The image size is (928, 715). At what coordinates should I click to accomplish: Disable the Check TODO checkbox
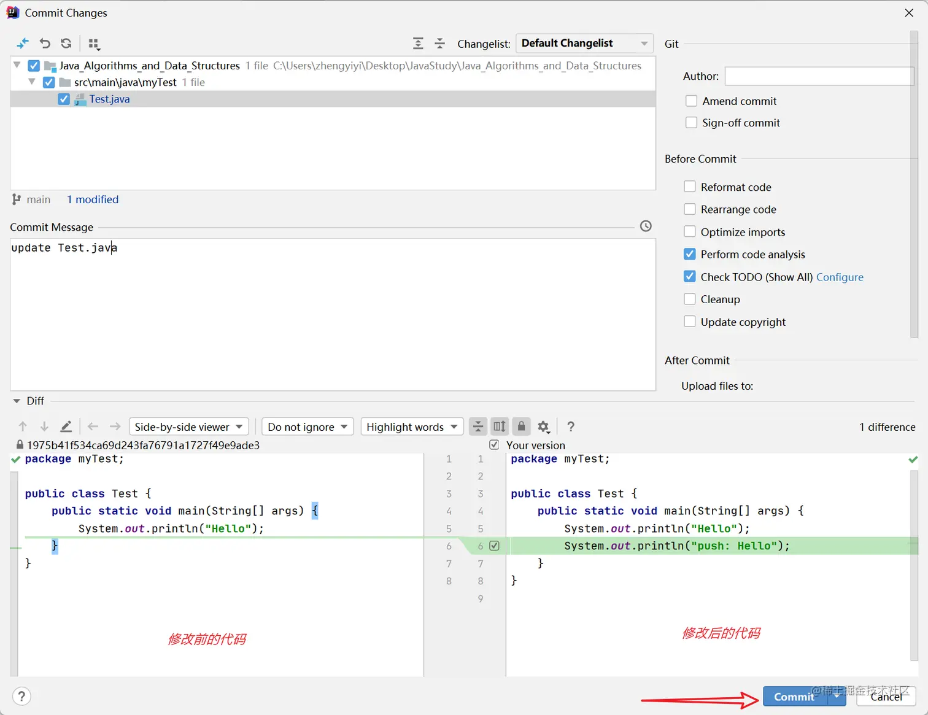690,276
